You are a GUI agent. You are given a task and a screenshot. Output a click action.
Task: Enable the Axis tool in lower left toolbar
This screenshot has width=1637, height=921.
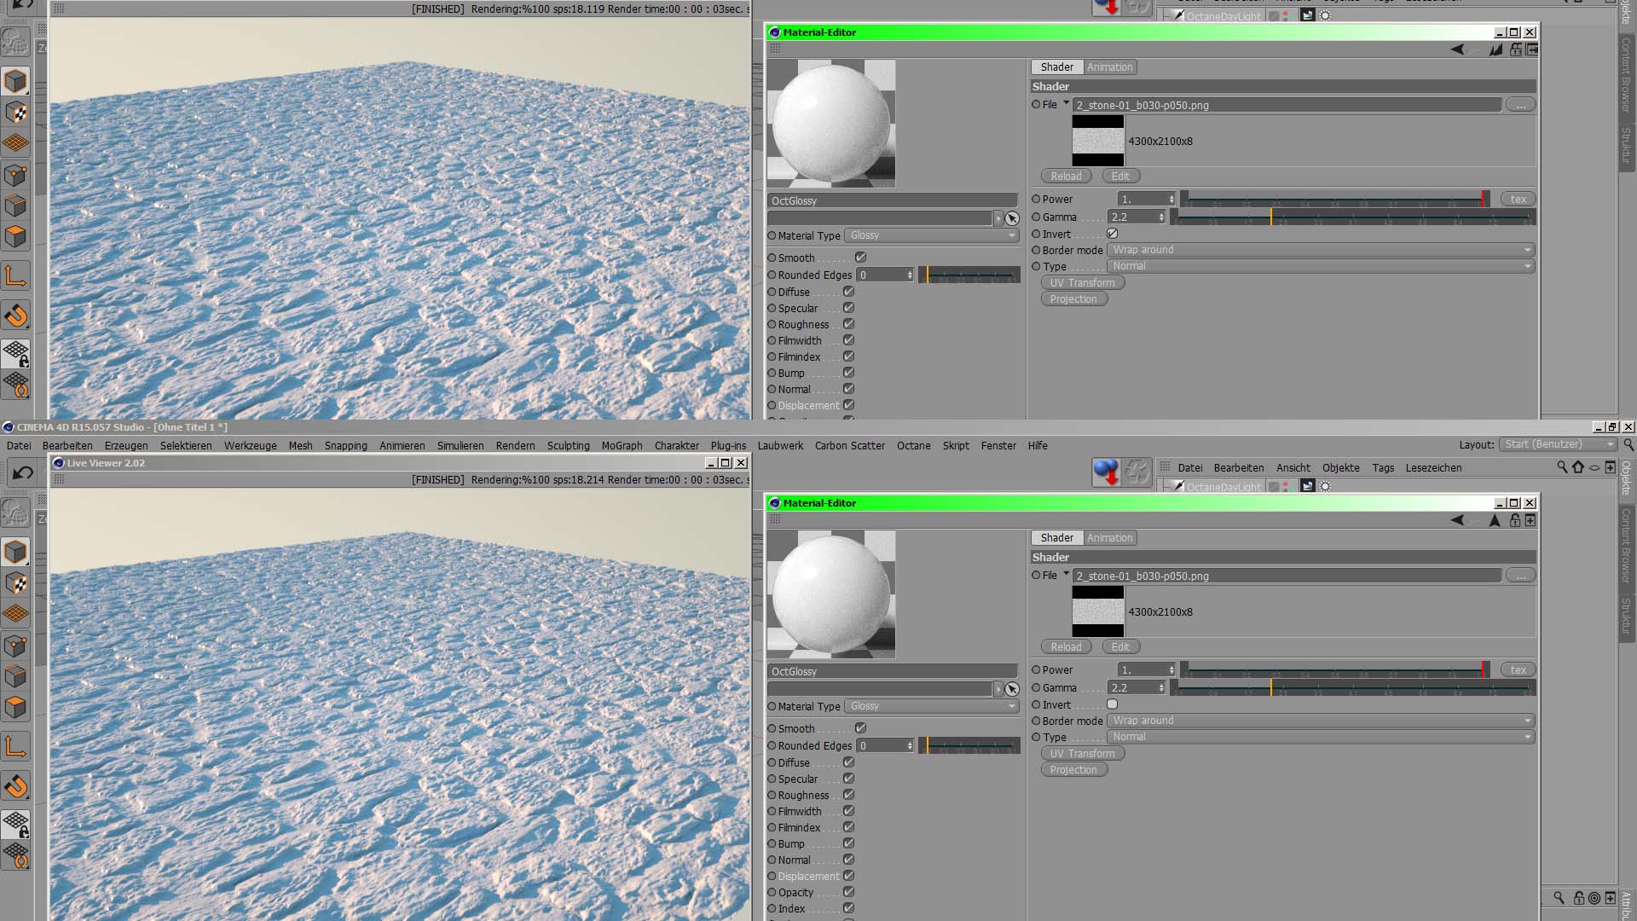[15, 747]
